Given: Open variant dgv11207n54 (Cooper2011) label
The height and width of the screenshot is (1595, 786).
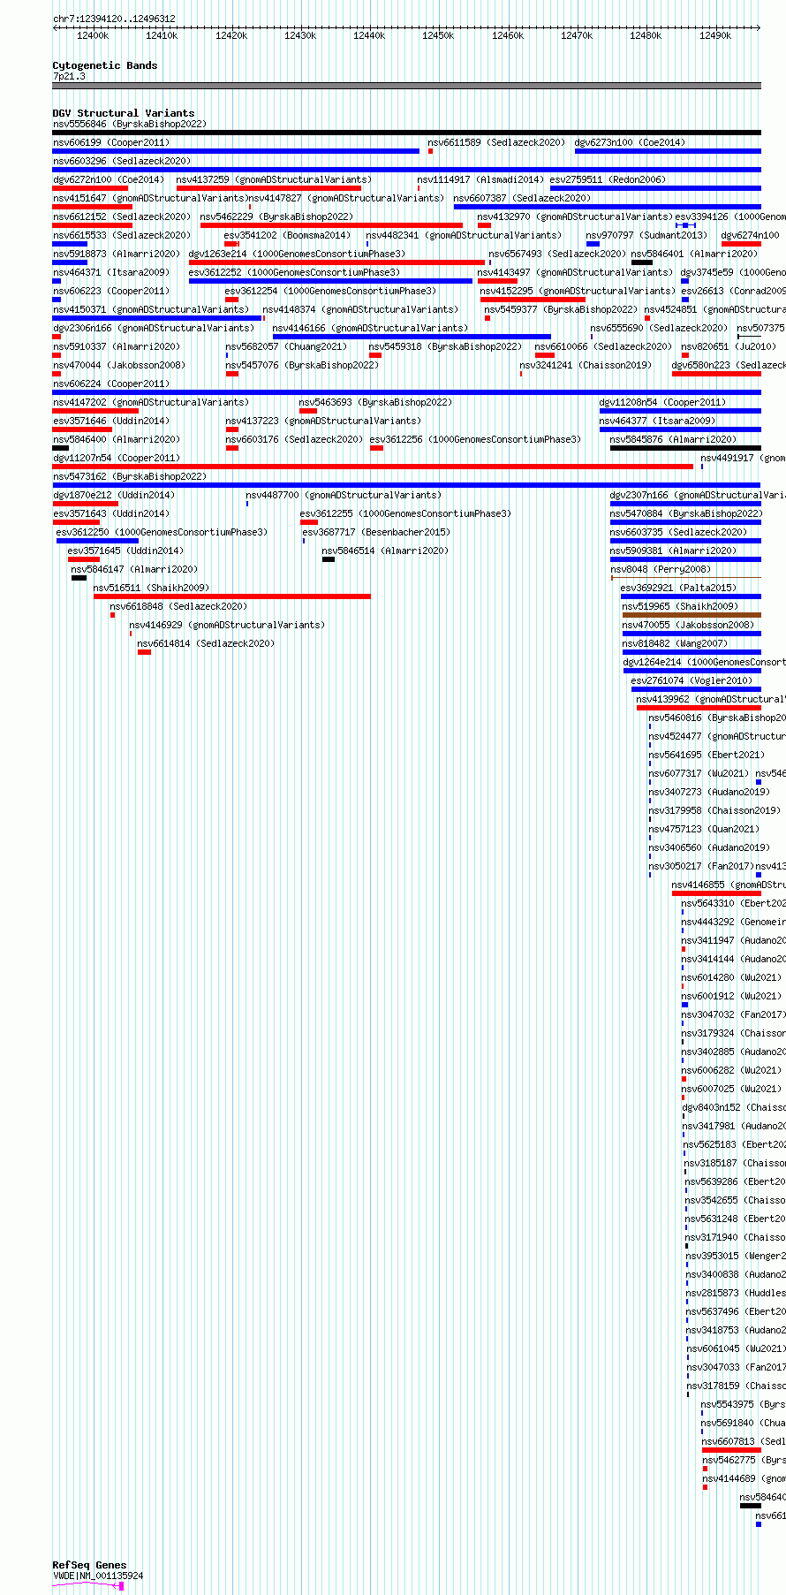Looking at the screenshot, I should tap(117, 458).
